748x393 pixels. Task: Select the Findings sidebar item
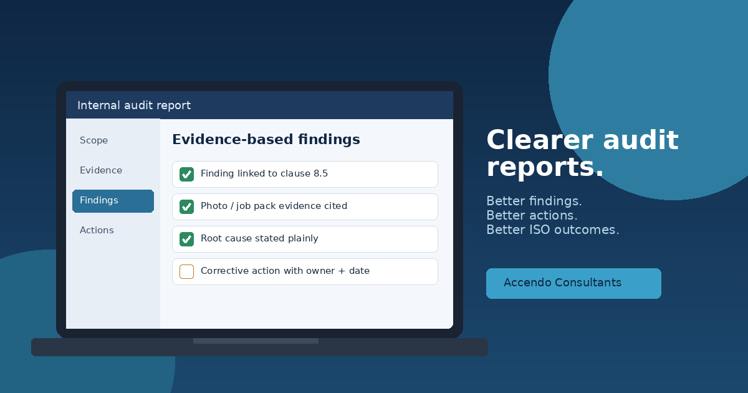113,201
